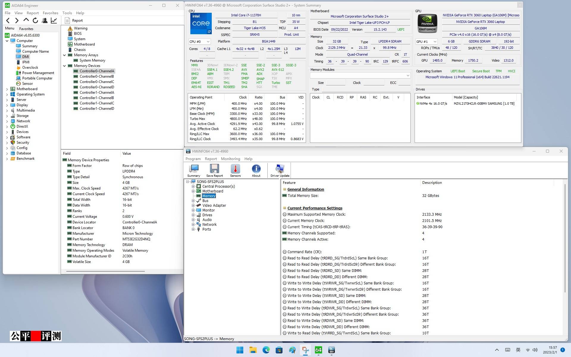Click the AIDA64 back navigation arrow
The image size is (571, 357).
[8, 21]
